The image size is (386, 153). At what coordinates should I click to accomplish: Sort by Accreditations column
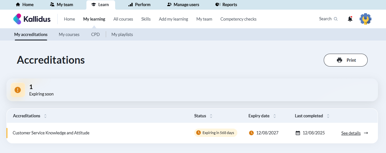tap(45, 116)
